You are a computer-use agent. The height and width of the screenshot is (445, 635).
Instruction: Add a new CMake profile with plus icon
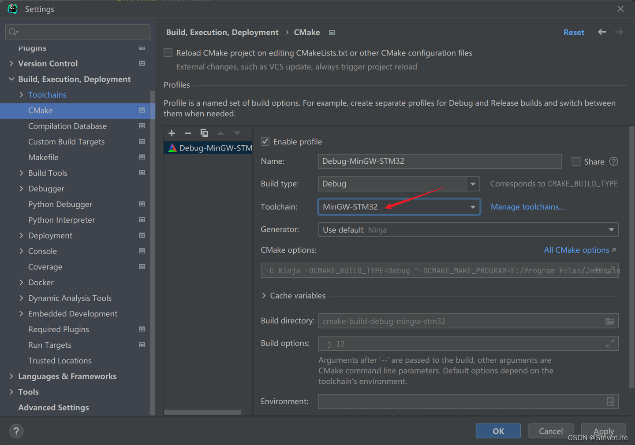(x=172, y=133)
